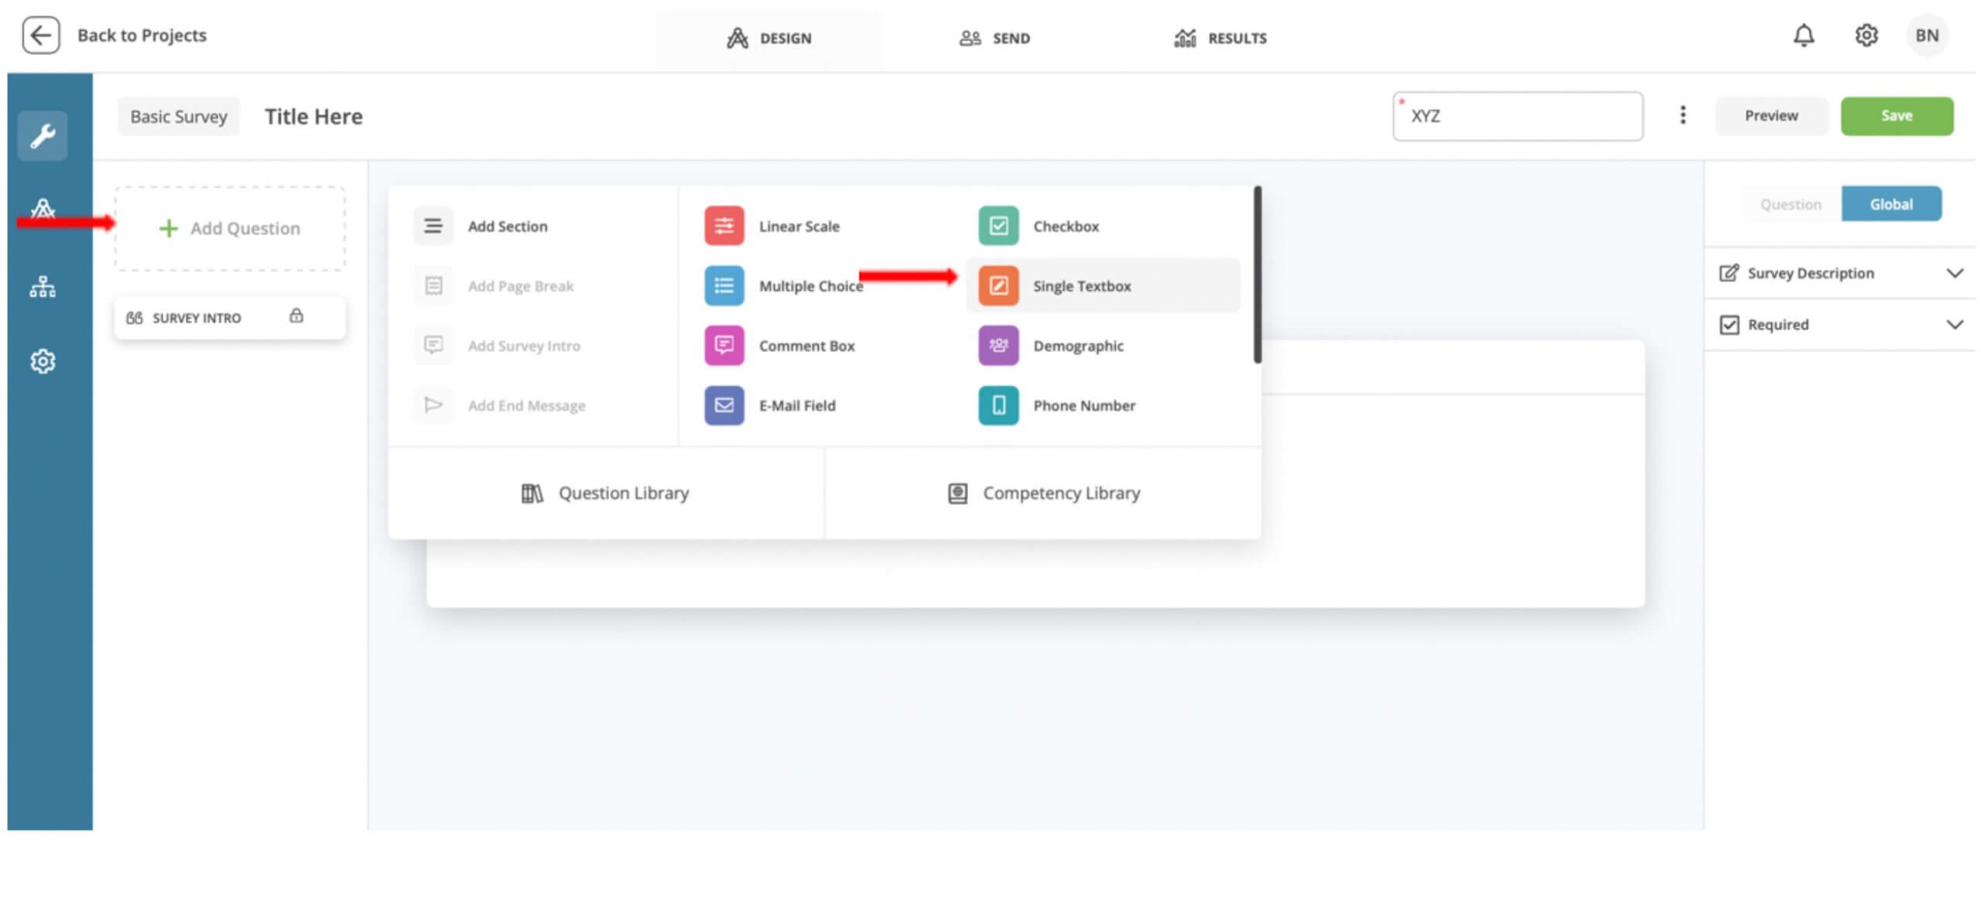The width and height of the screenshot is (1981, 922).
Task: Expand the Survey Description chevron
Action: point(1955,273)
